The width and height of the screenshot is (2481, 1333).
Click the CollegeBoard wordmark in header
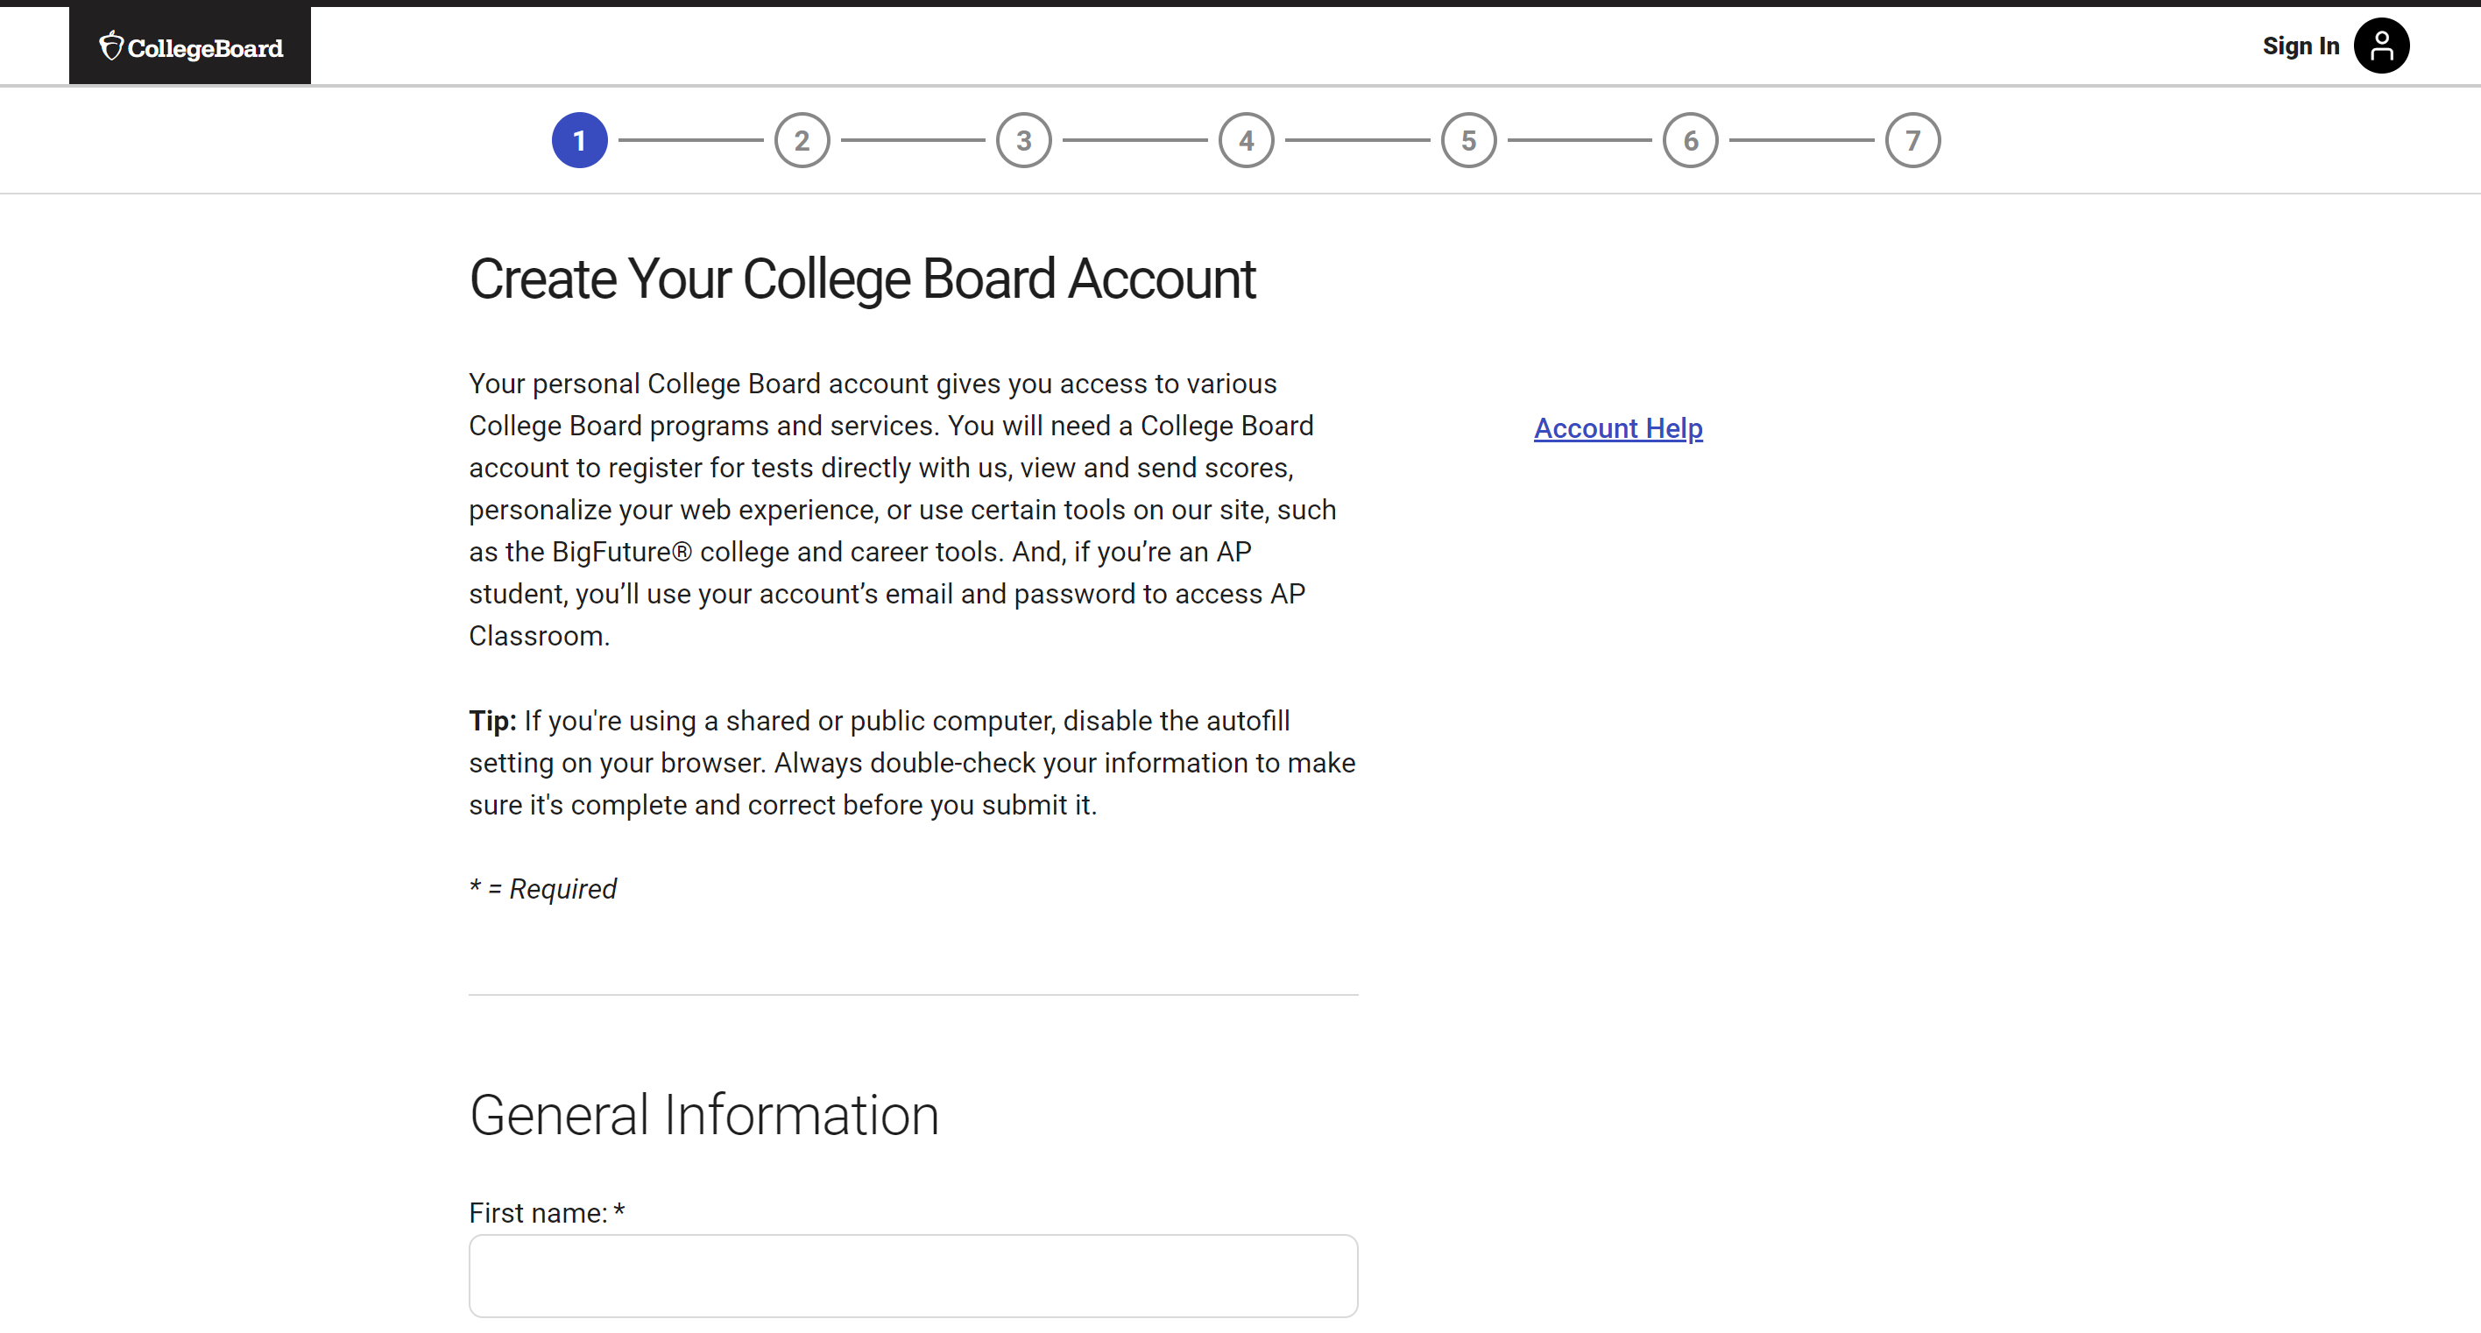coord(205,48)
